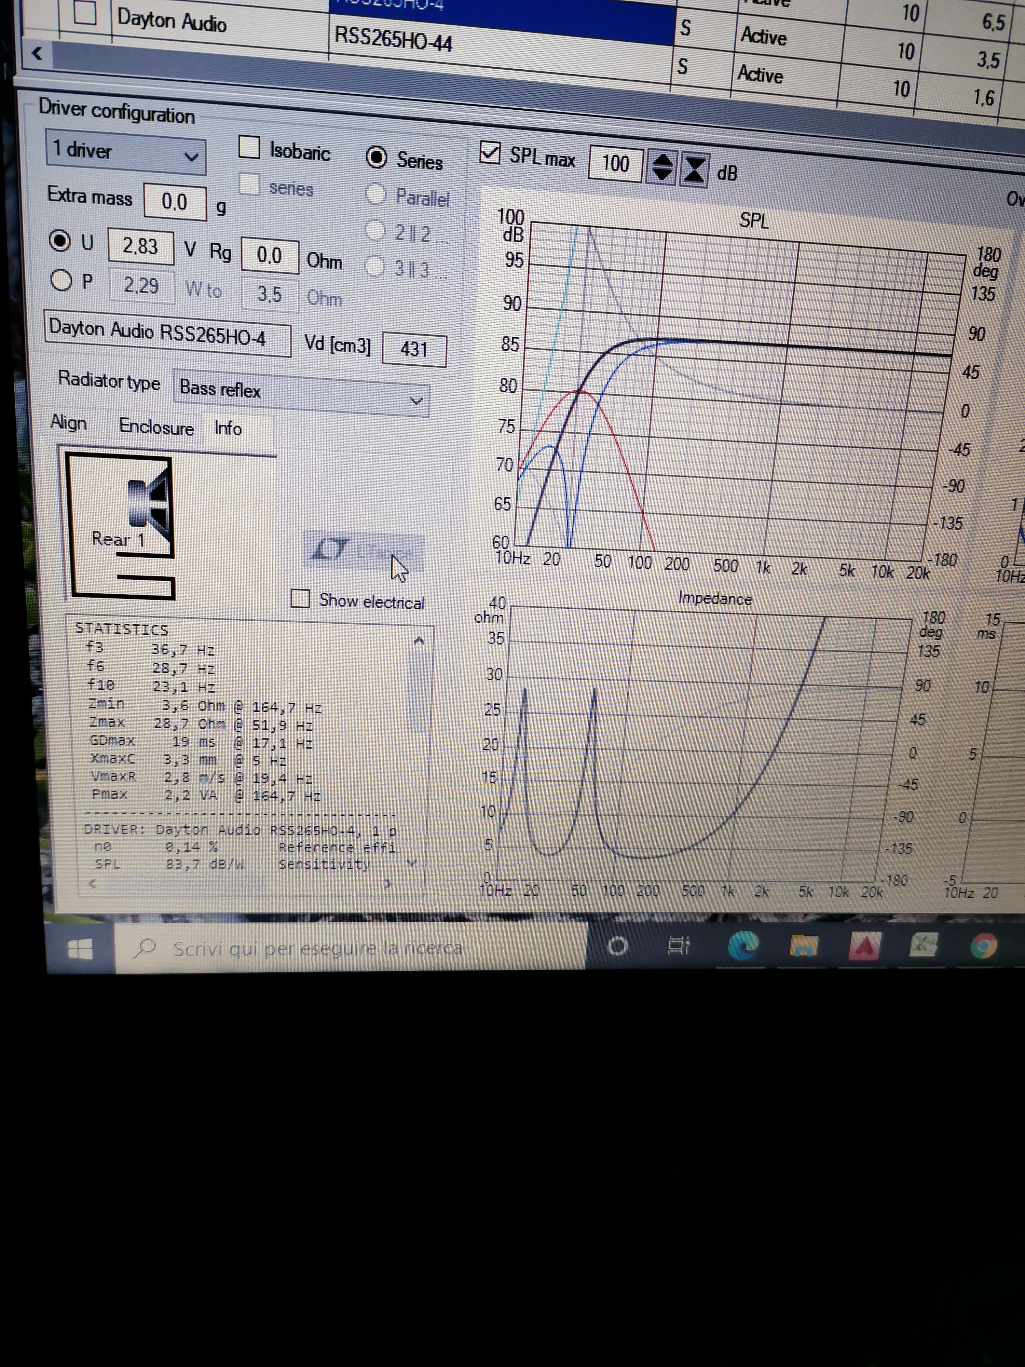Click the Pmax 2,2 VA statistic line
This screenshot has height=1367, width=1025.
click(206, 795)
